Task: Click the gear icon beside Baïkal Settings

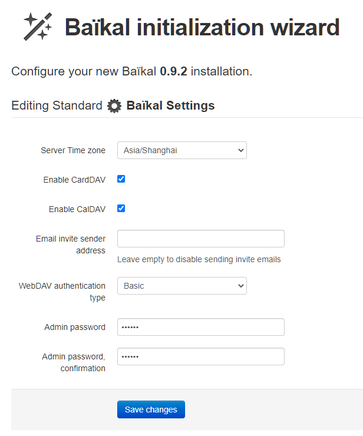Action: 114,106
